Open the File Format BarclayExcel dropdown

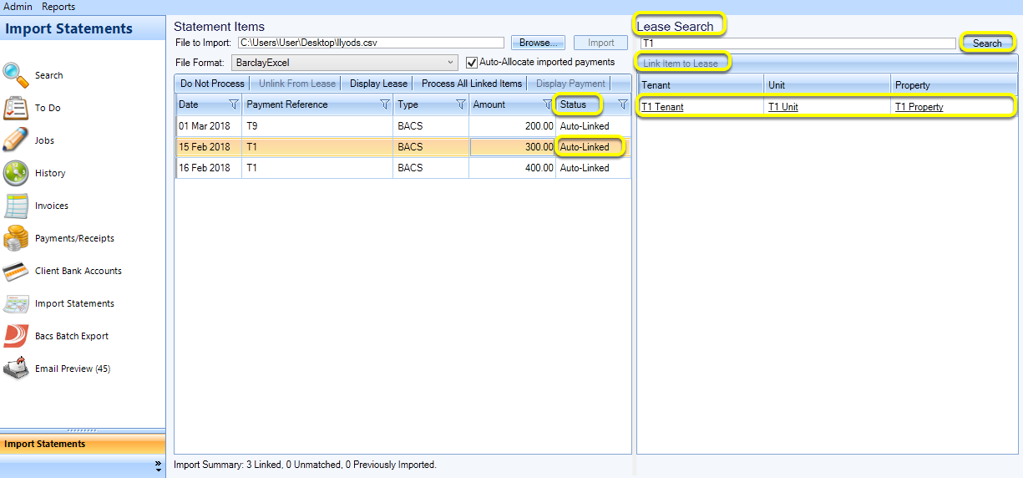coord(345,62)
